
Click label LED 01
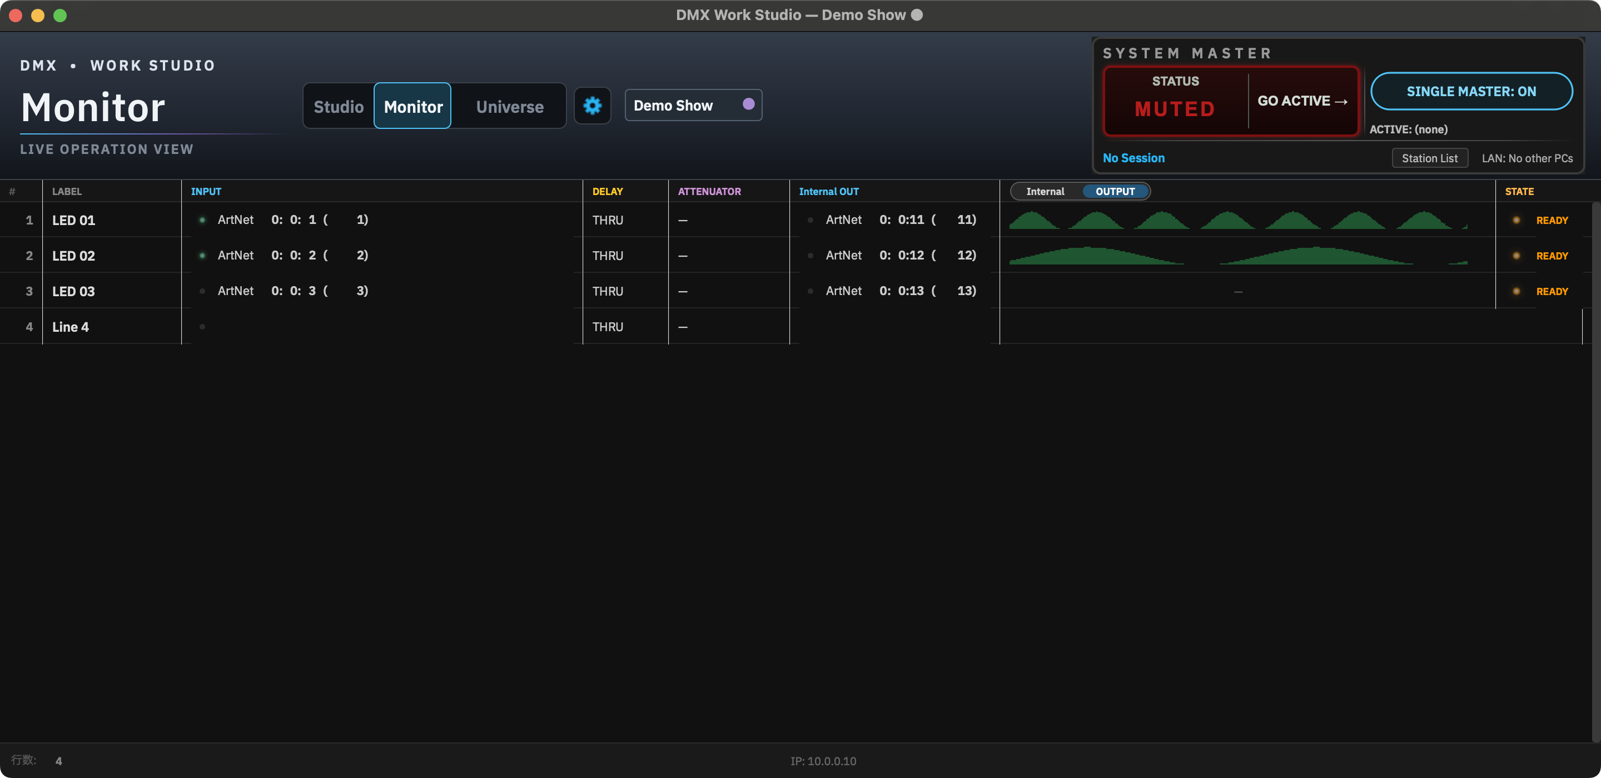tap(73, 220)
